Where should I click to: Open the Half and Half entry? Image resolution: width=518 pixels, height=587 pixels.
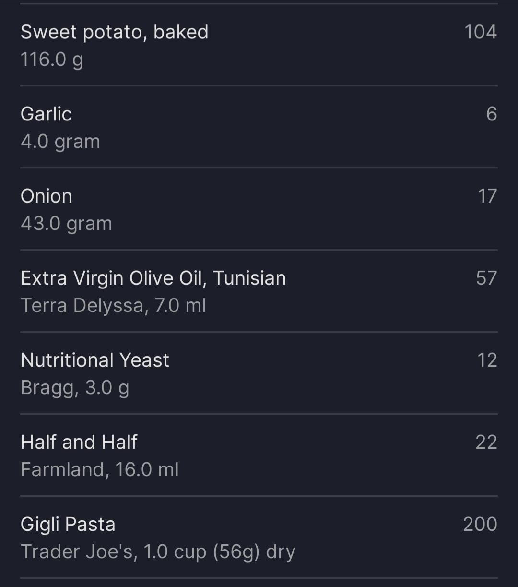point(79,443)
